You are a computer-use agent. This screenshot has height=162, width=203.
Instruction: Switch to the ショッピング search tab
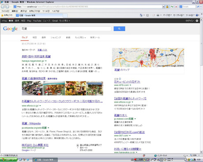click(56, 37)
